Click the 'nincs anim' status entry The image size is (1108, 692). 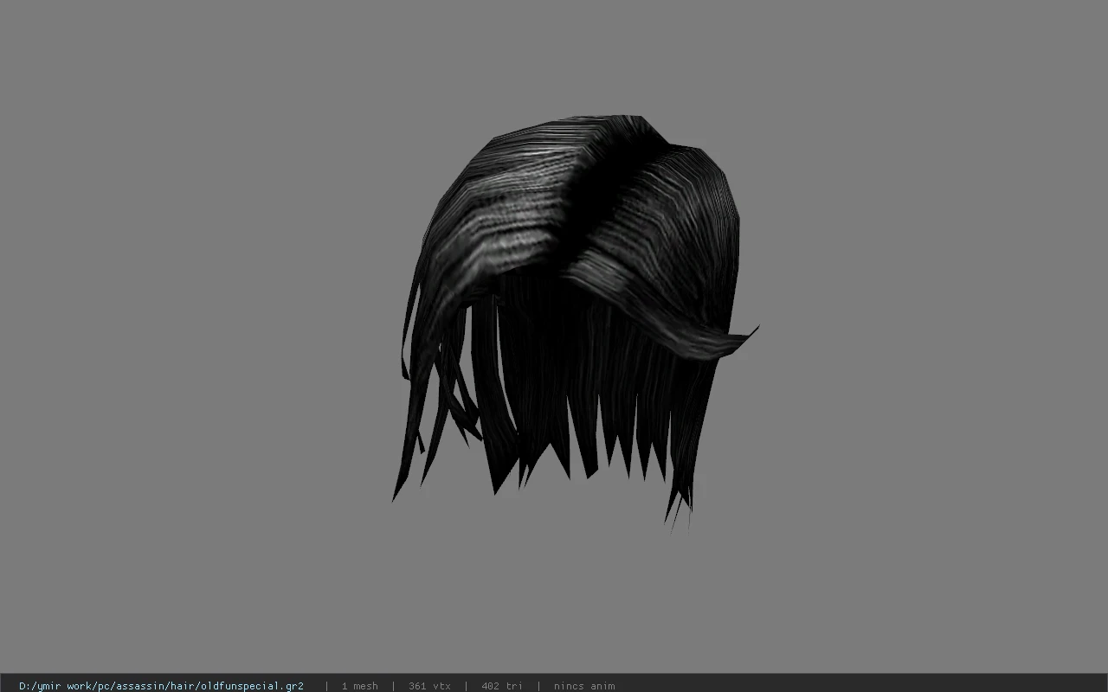pyautogui.click(x=584, y=686)
